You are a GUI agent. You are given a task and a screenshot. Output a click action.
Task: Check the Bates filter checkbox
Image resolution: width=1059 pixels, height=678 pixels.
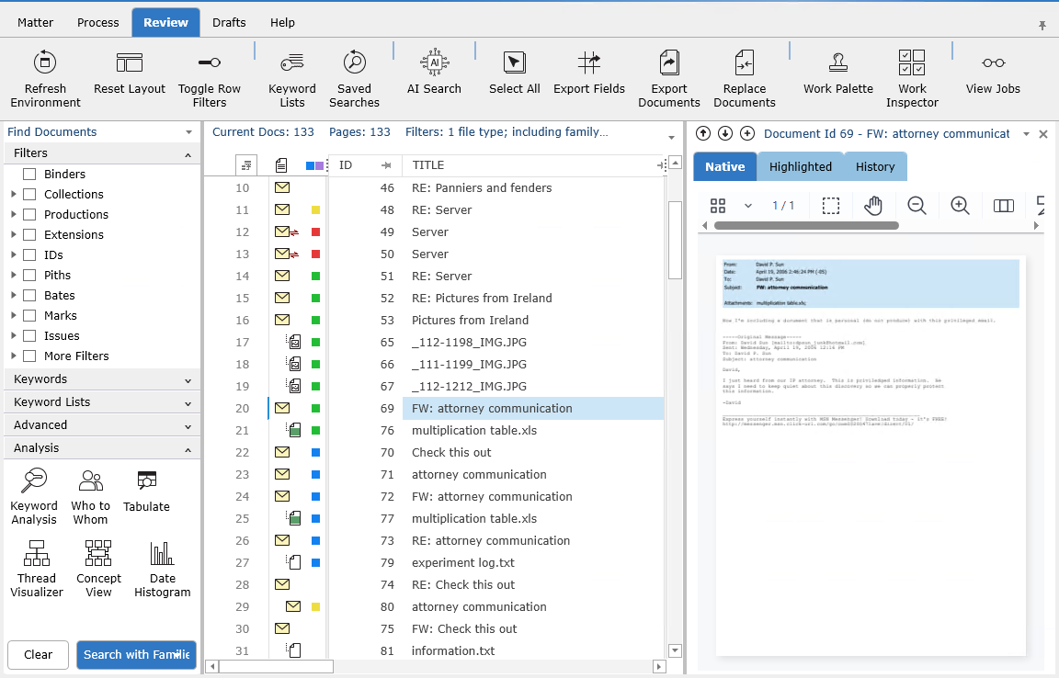(29, 296)
